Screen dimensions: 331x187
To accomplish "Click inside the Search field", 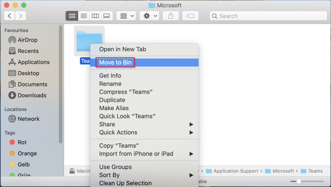I will click(268, 16).
